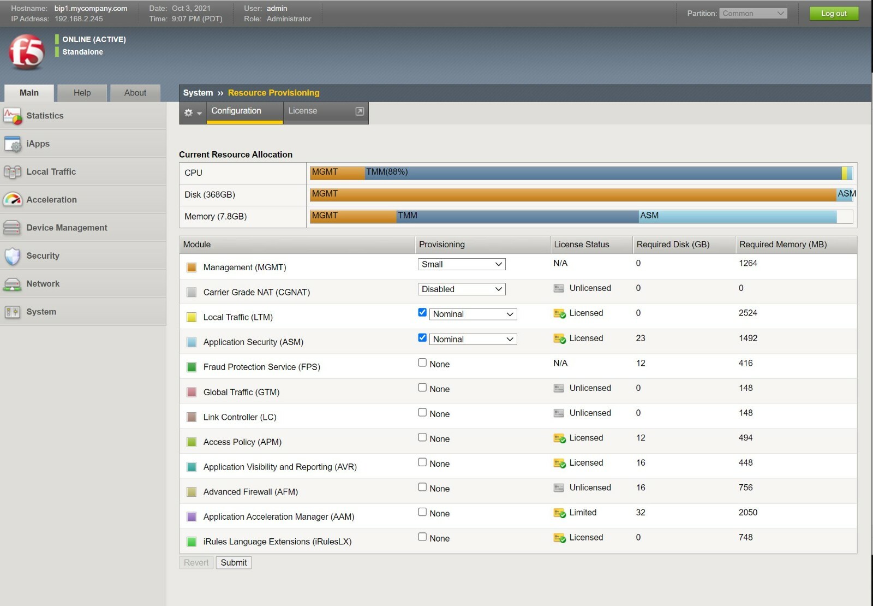Screen dimensions: 873x606
Task: Click Application Security (ASM) blue swatch
Action: (x=192, y=342)
